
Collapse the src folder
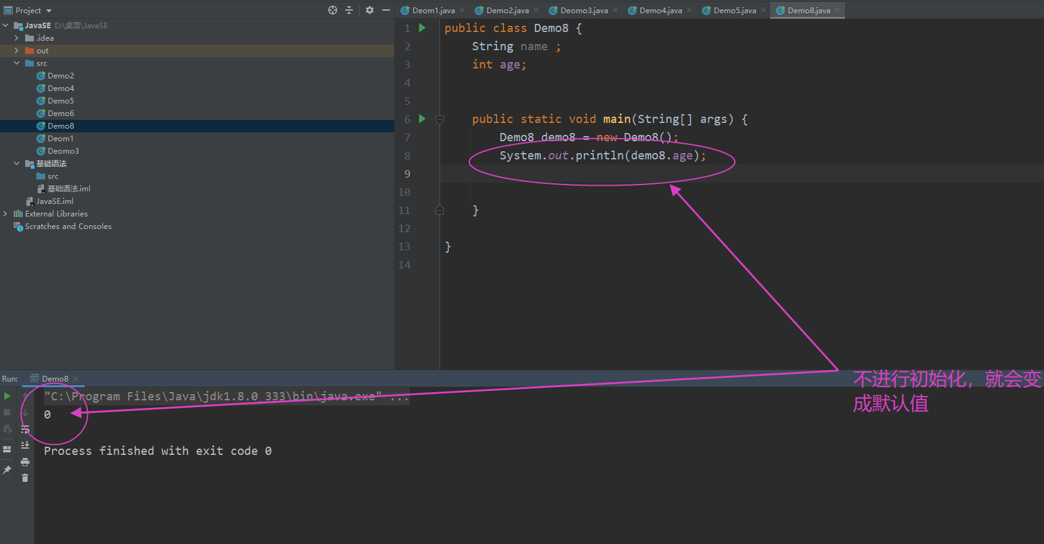17,63
